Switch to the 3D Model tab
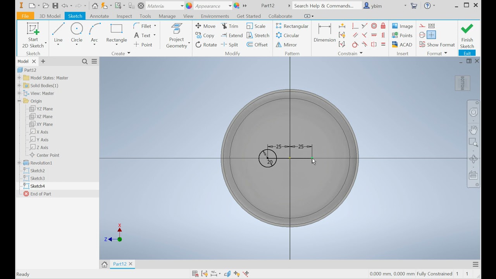Screen dimensions: 496x279 (x=50, y=16)
